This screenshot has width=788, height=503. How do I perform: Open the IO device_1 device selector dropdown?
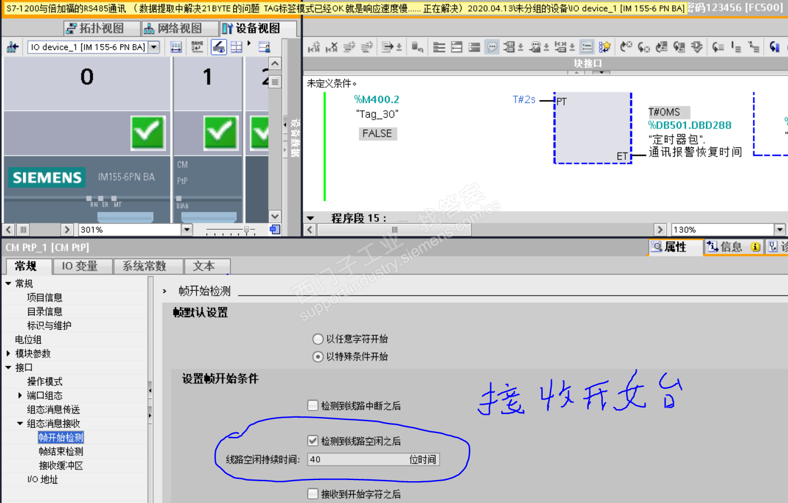point(154,47)
